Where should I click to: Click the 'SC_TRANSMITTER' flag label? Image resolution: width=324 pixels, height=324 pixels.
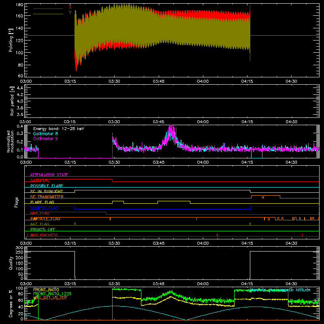[47, 197]
